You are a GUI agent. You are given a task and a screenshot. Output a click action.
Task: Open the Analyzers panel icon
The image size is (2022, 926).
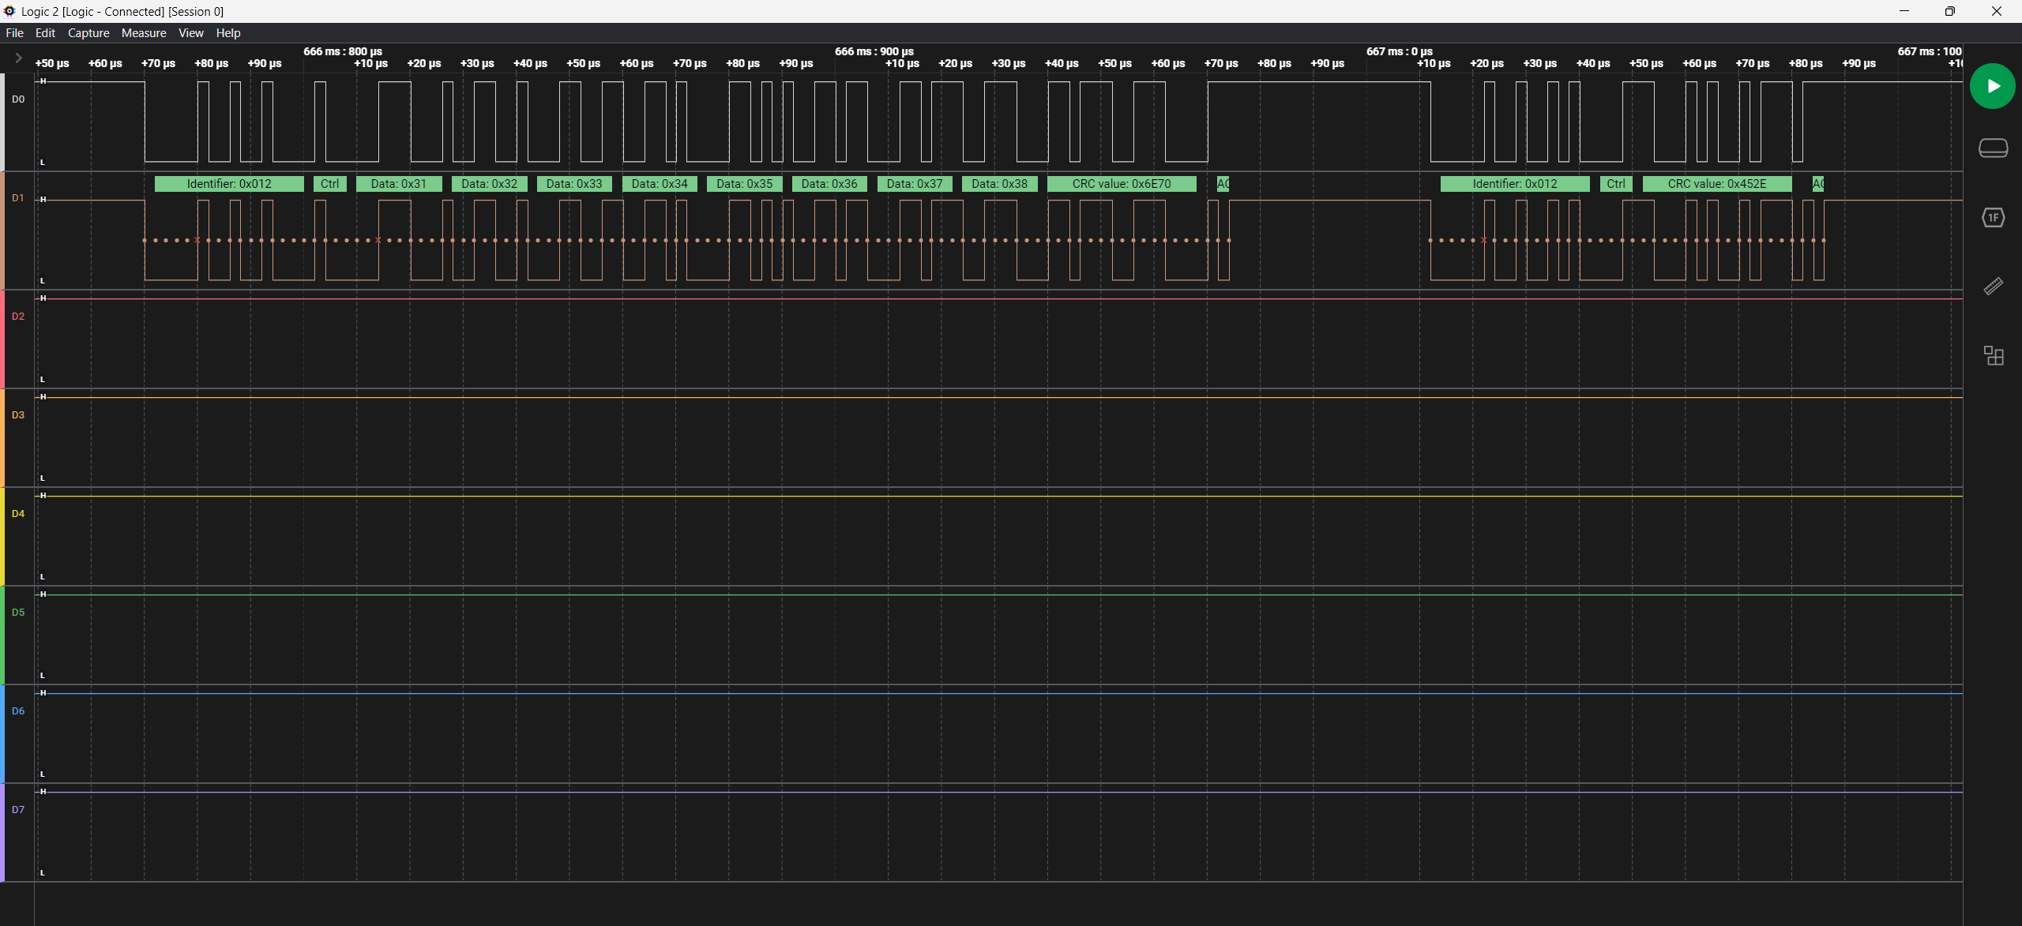pos(1993,217)
